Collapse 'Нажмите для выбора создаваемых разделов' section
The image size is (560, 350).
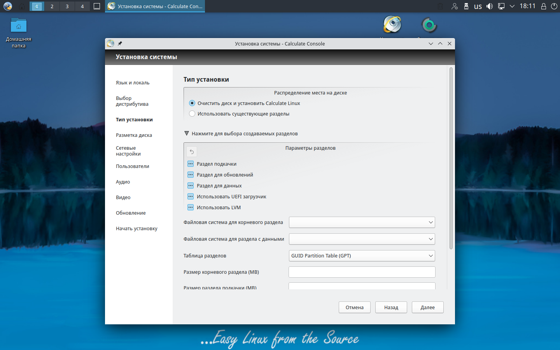[x=241, y=133]
